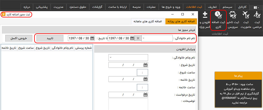Clear the filter name with X button
This screenshot has height=110, width=263.
click(138, 38)
